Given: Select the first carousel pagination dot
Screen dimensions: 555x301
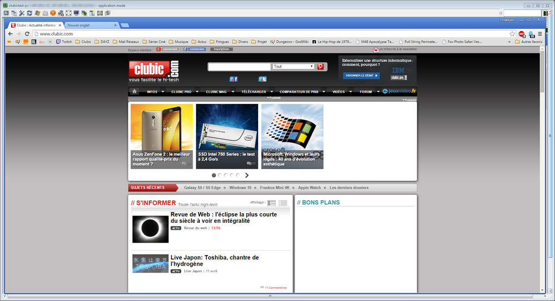Looking at the screenshot, I should [x=214, y=175].
